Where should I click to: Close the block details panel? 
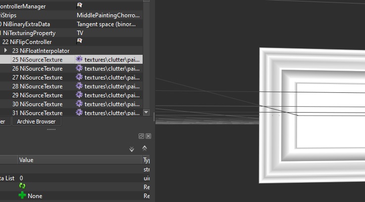pos(148,136)
